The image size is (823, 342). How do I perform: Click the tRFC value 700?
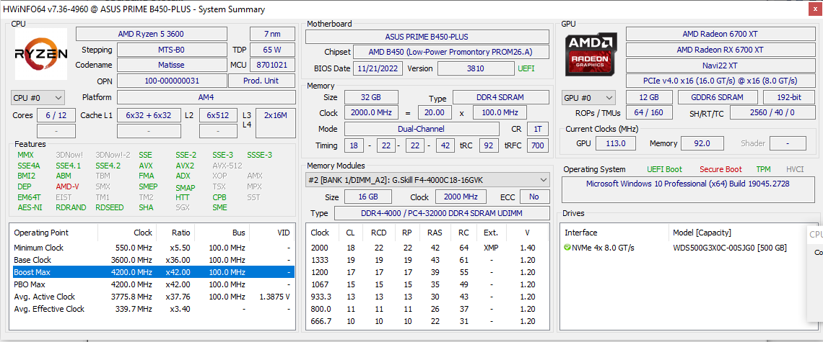point(537,145)
